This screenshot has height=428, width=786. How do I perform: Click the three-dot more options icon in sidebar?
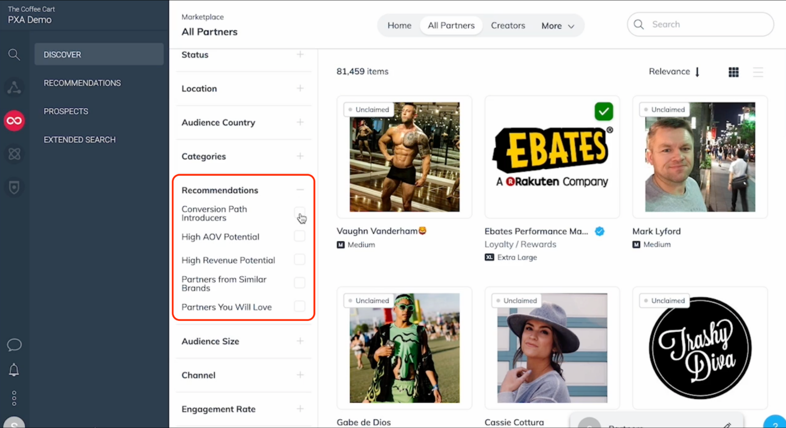pyautogui.click(x=14, y=398)
